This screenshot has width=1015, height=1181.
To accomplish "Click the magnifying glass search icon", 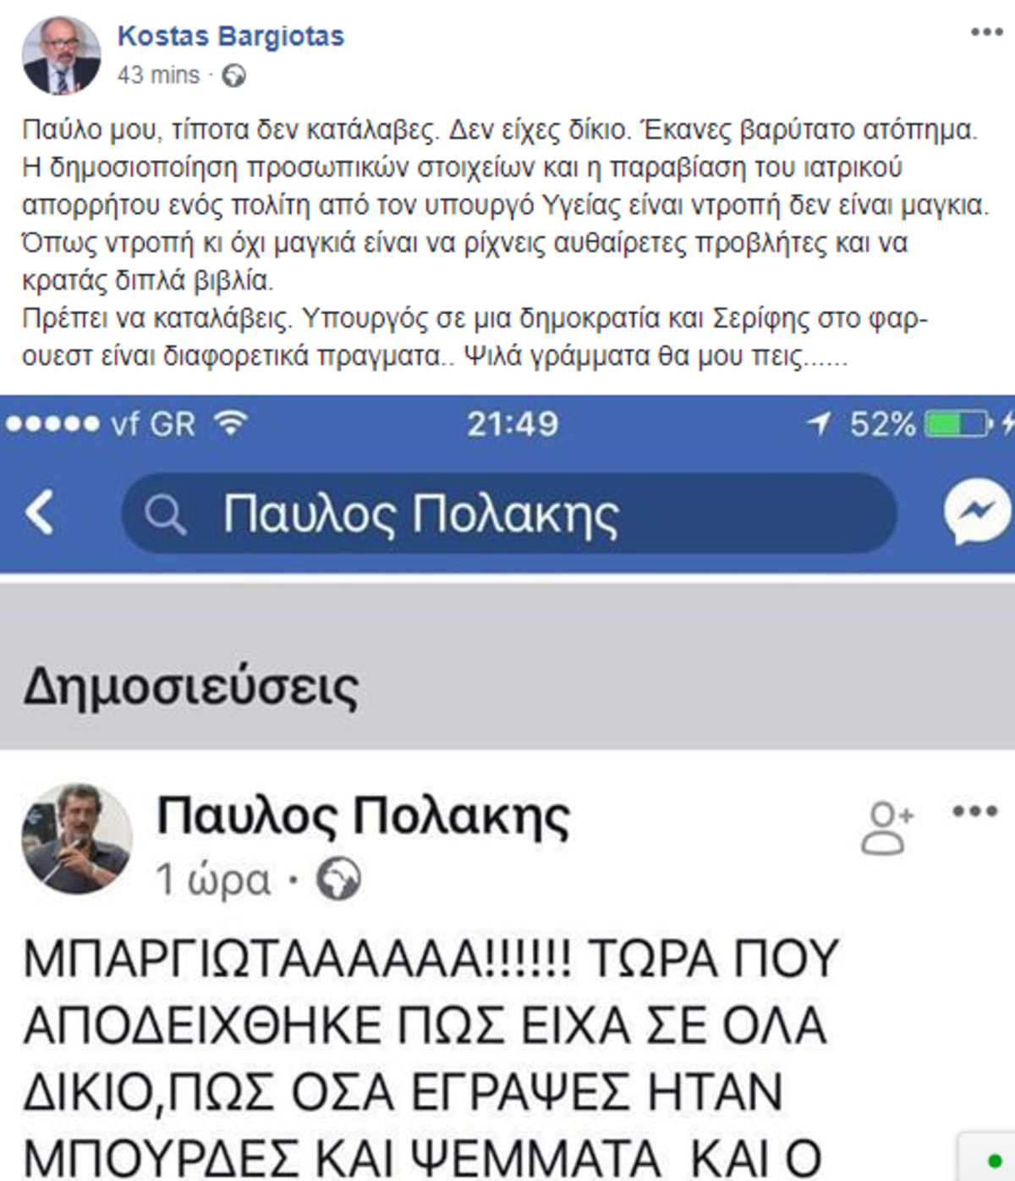I will (164, 514).
